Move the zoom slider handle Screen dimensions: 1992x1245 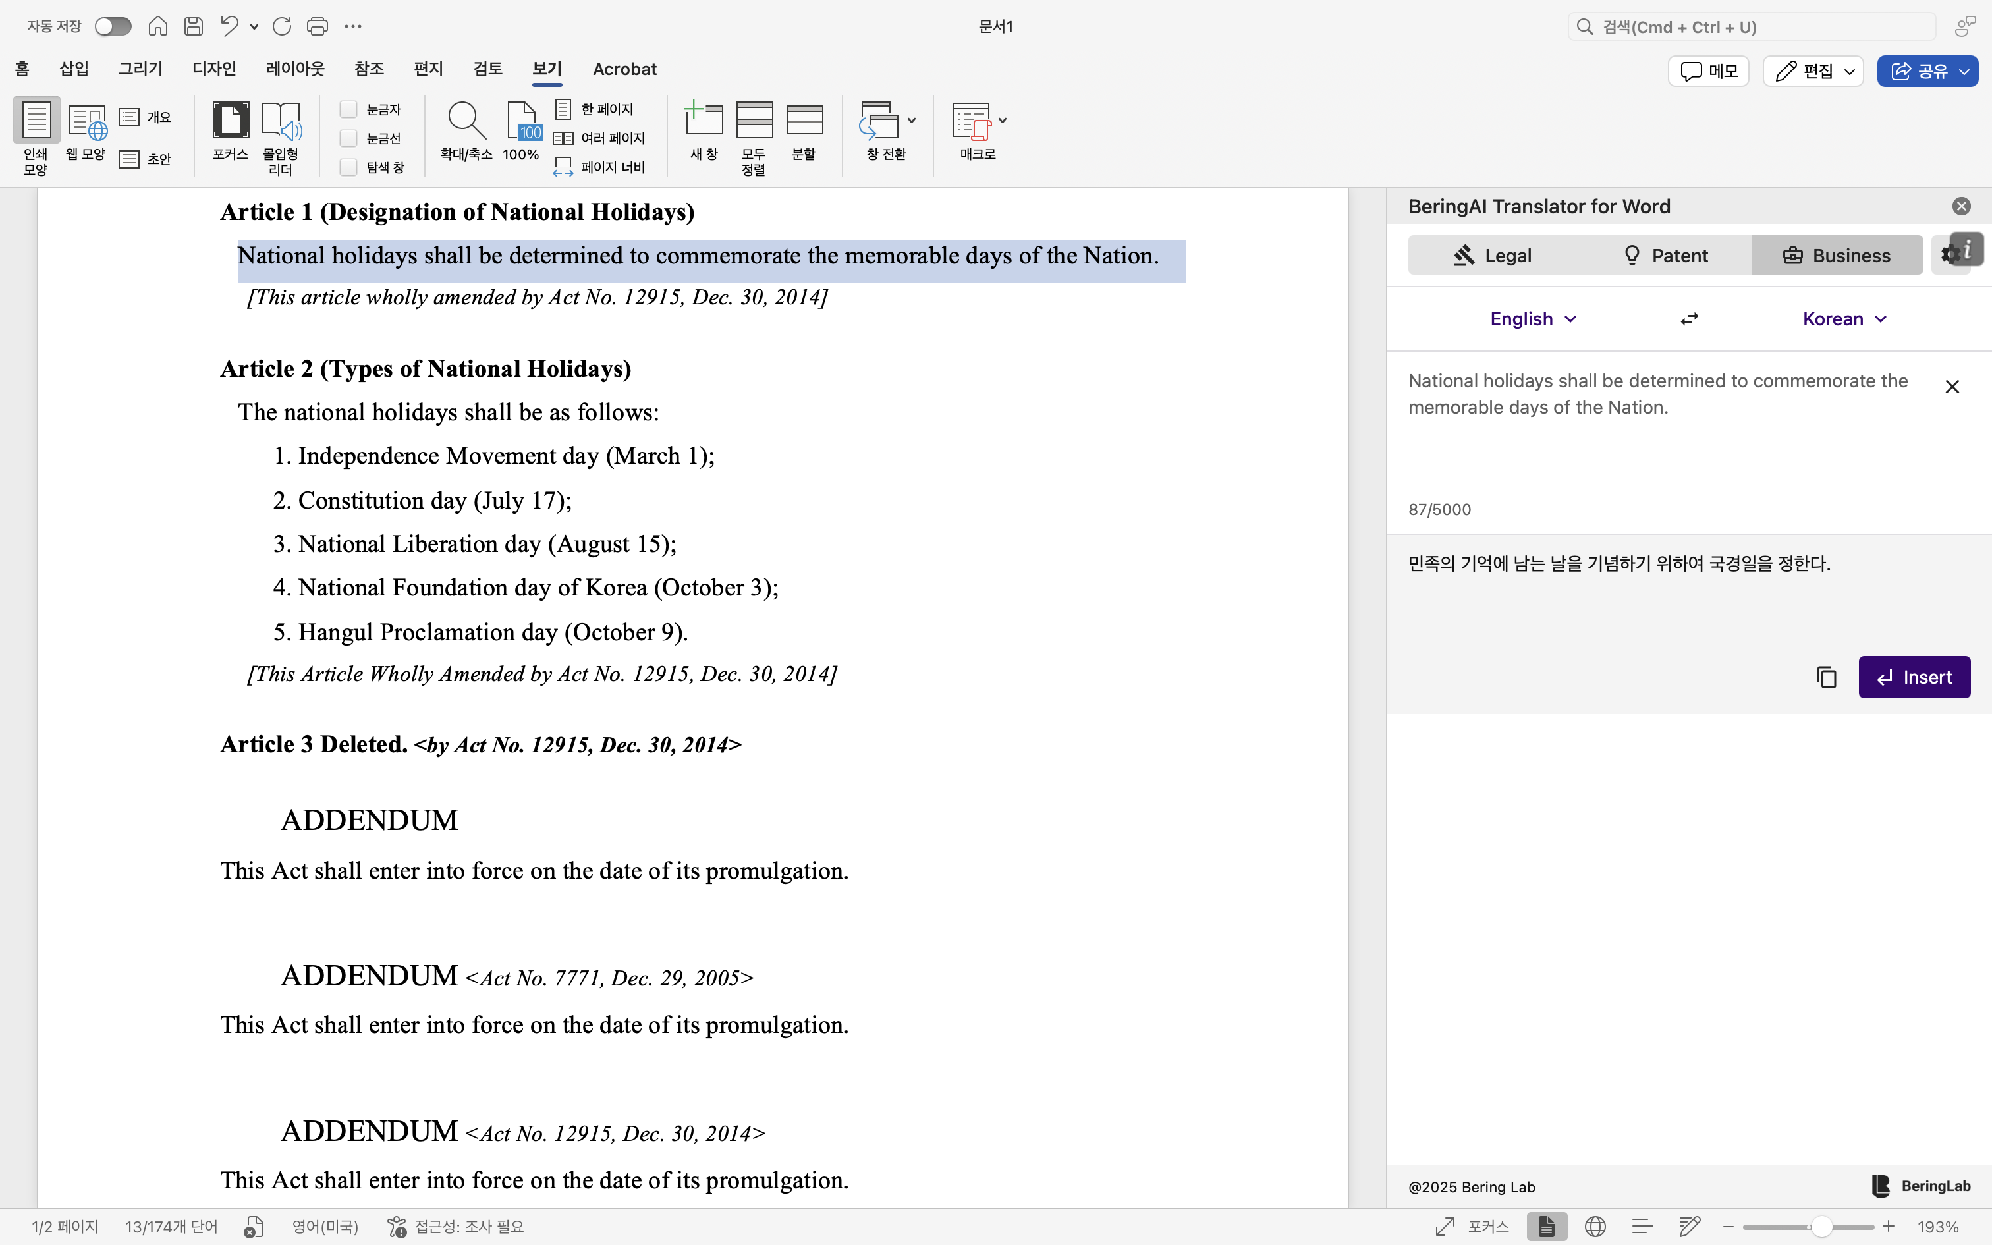pos(1821,1227)
